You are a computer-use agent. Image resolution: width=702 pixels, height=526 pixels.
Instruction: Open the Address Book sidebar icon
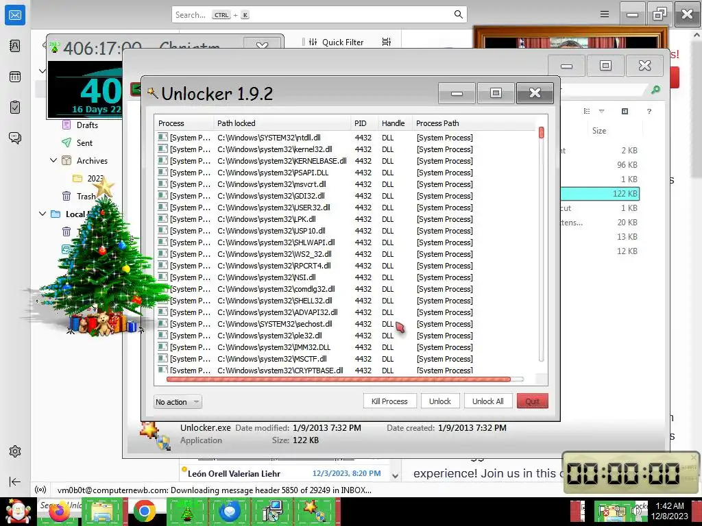(x=15, y=46)
